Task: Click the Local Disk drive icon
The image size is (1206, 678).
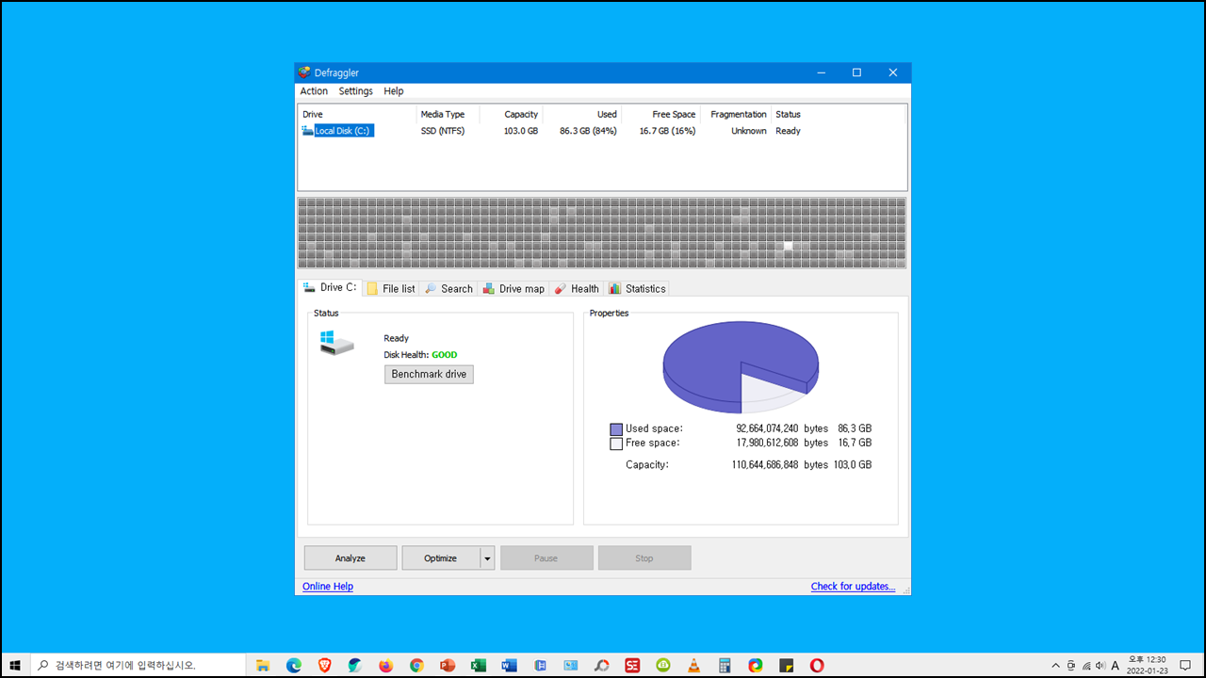Action: pyautogui.click(x=307, y=131)
